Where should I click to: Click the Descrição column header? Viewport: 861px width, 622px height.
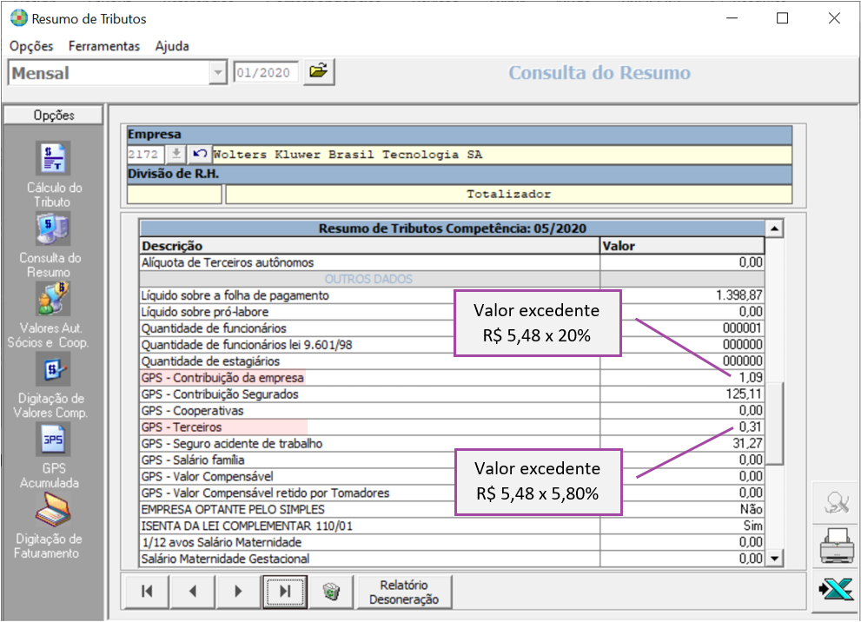(x=369, y=245)
